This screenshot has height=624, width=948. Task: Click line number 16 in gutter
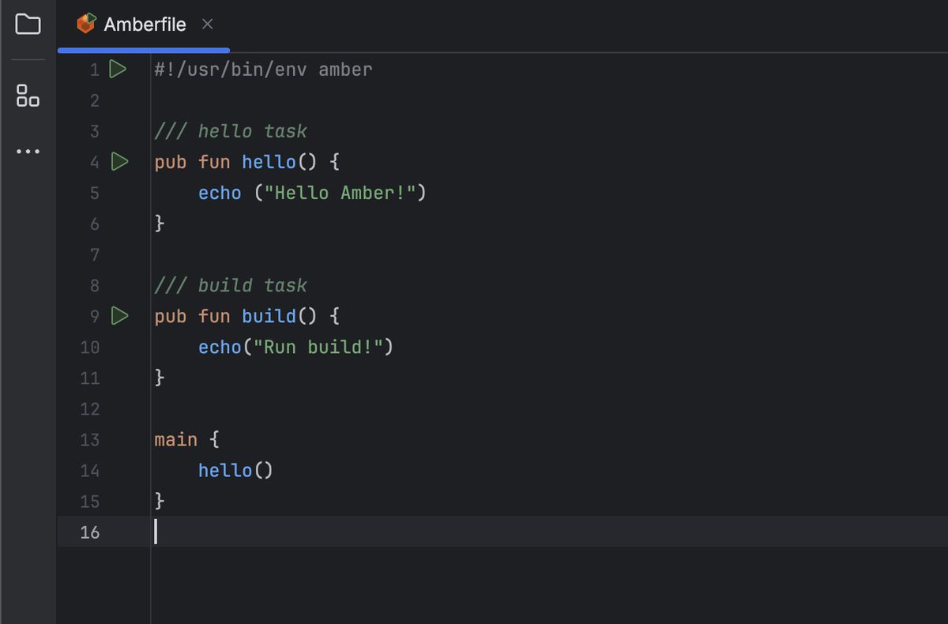[x=89, y=532]
